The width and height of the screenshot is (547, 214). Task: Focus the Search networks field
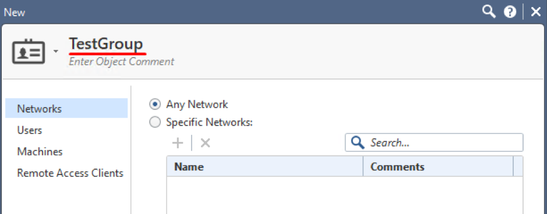(x=434, y=142)
